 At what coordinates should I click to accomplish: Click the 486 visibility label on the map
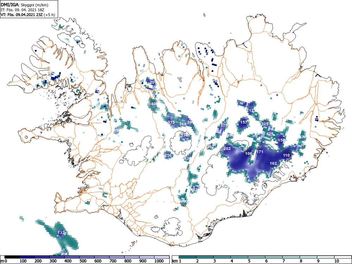click(x=230, y=136)
